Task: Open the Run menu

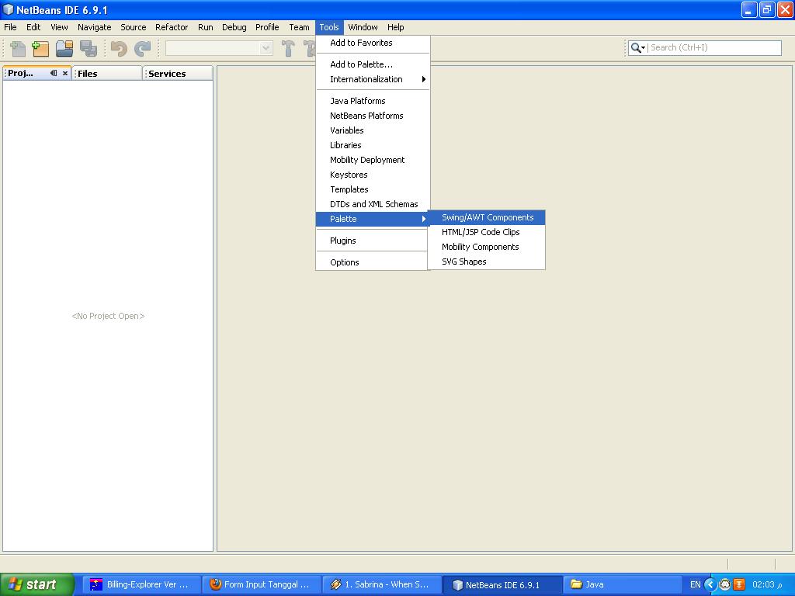Action: tap(205, 27)
